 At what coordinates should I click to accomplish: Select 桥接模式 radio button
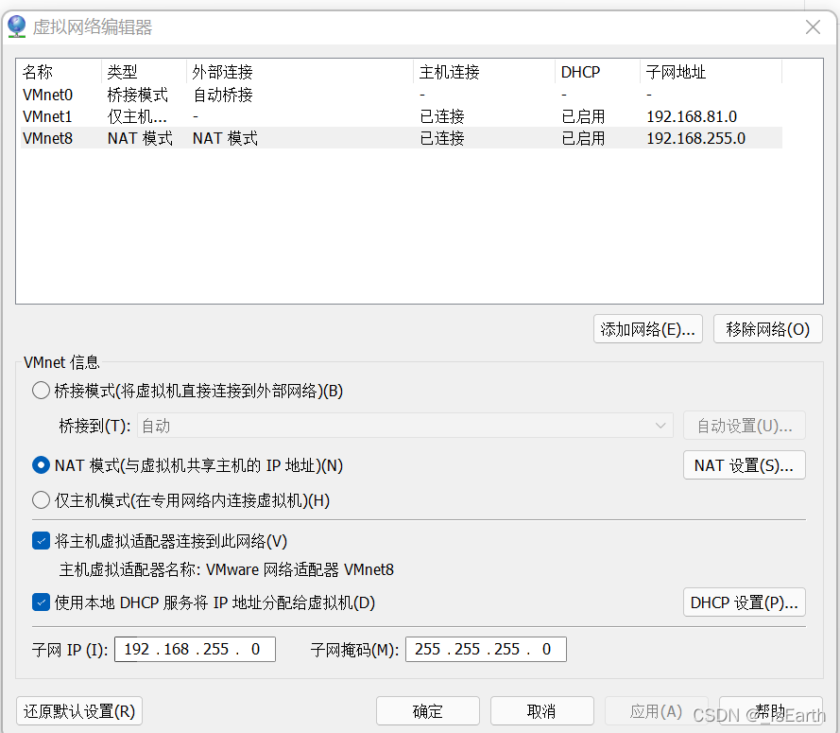tap(41, 391)
